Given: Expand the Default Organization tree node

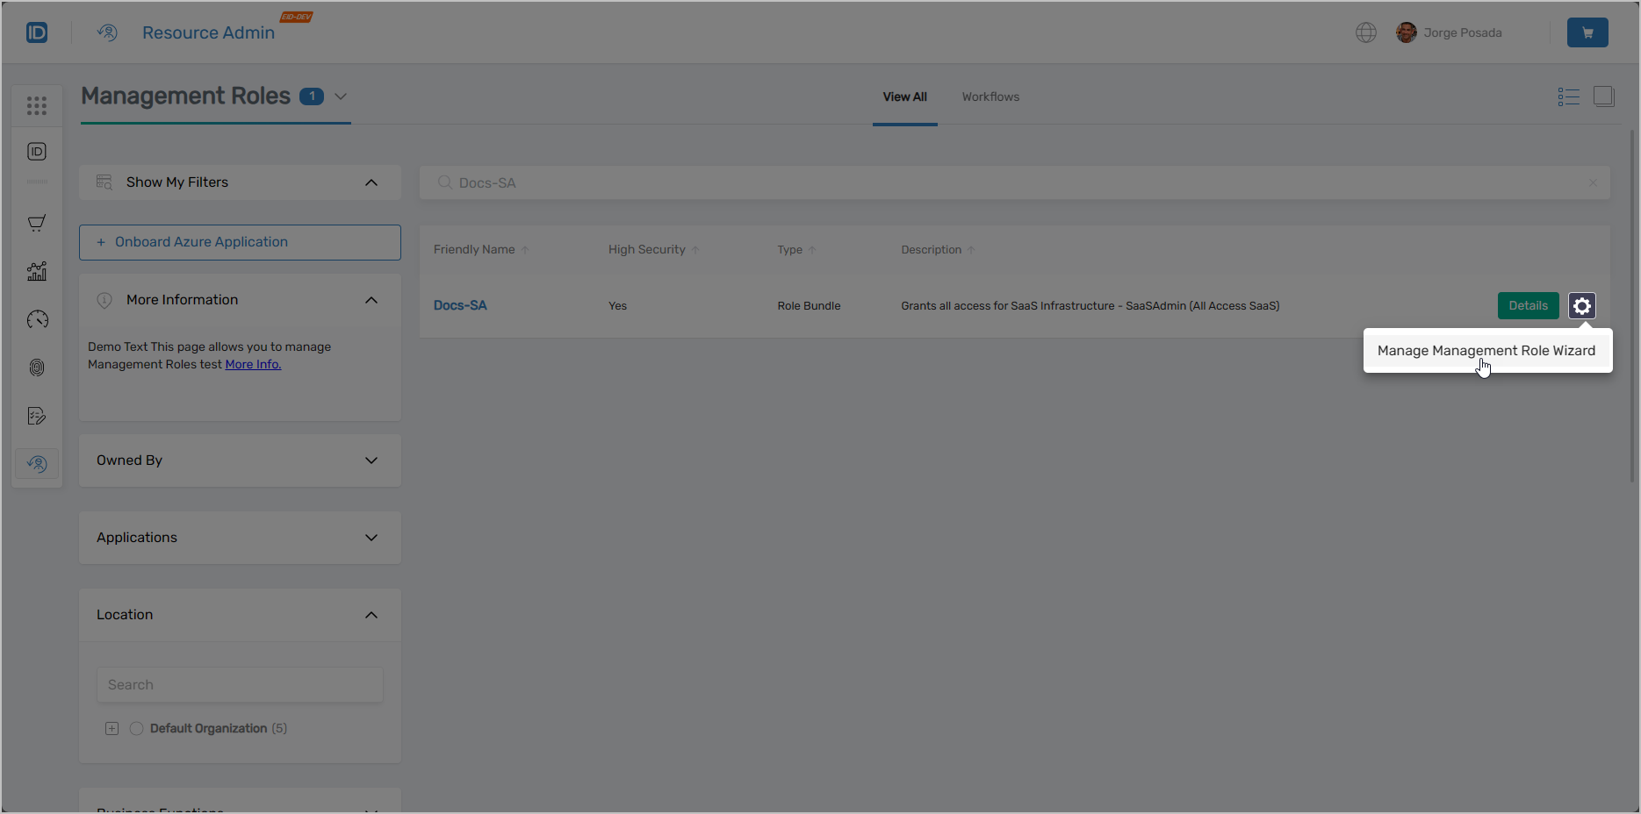Looking at the screenshot, I should click(x=112, y=728).
